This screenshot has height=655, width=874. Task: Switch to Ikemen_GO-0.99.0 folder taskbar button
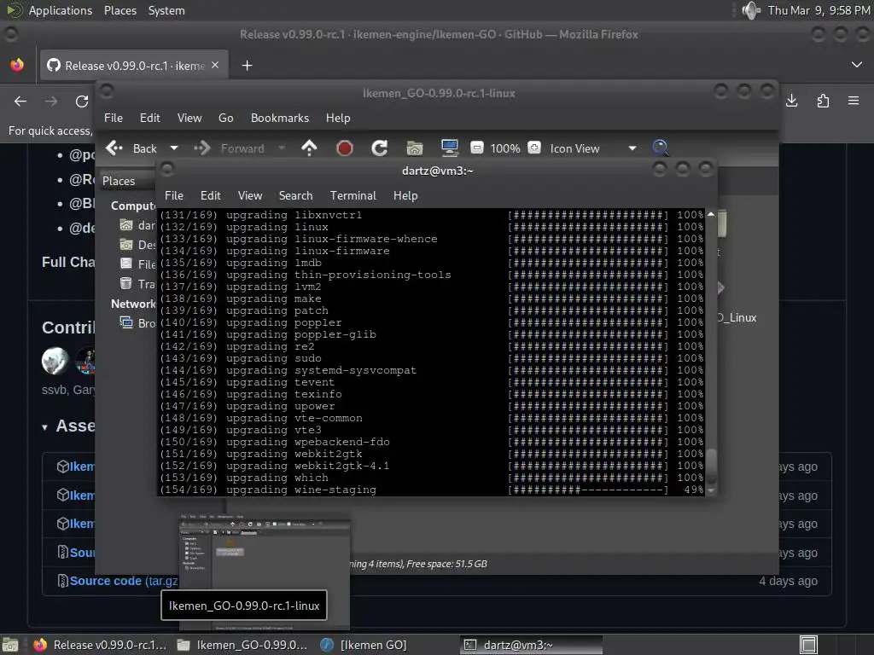[x=242, y=645]
